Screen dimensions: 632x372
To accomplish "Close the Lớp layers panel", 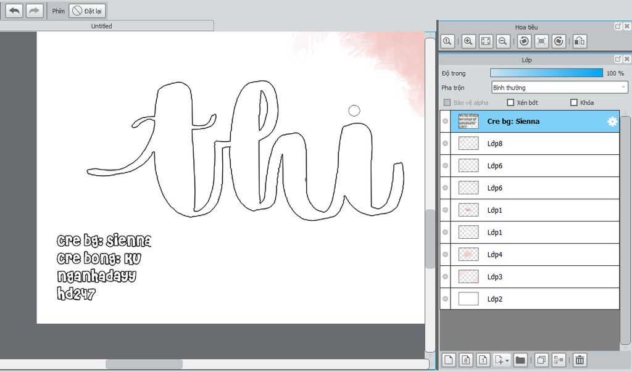I will click(x=627, y=59).
